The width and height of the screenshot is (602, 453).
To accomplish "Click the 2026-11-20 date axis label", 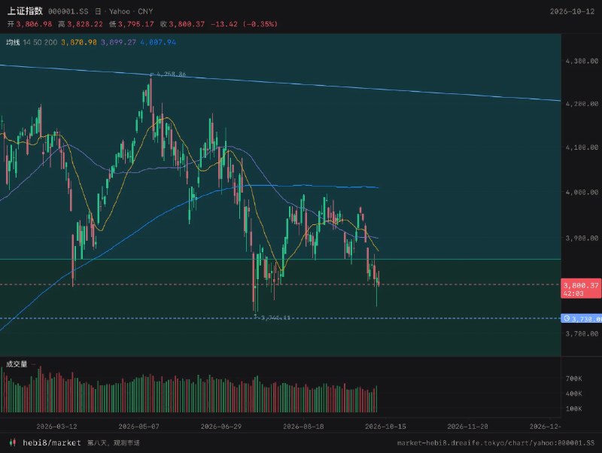I will 467,426.
